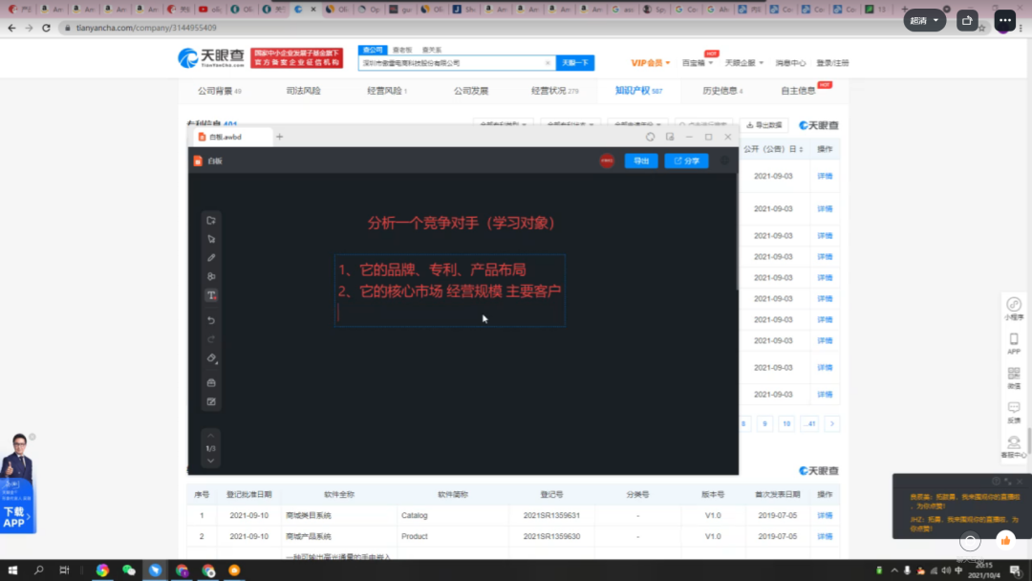Viewport: 1032px width, 581px height.
Task: Click the Tianyancha logo at top left
Action: coord(211,58)
